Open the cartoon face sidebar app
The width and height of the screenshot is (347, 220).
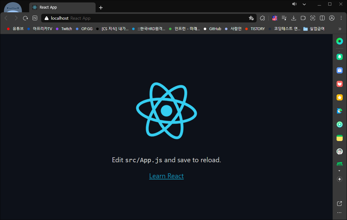(x=340, y=151)
